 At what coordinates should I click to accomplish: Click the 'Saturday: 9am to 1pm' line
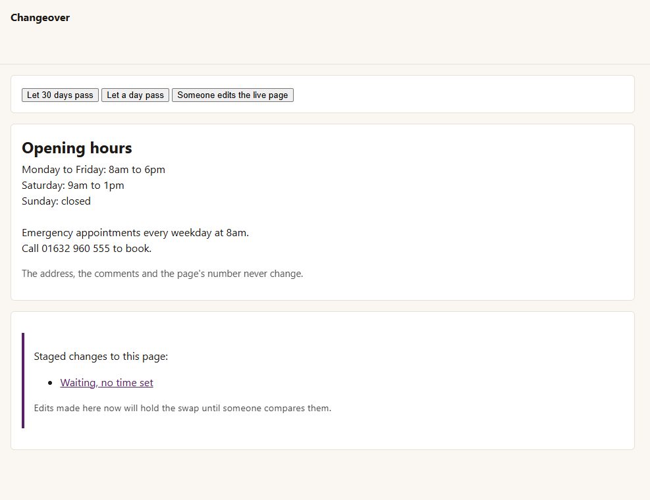coord(73,185)
